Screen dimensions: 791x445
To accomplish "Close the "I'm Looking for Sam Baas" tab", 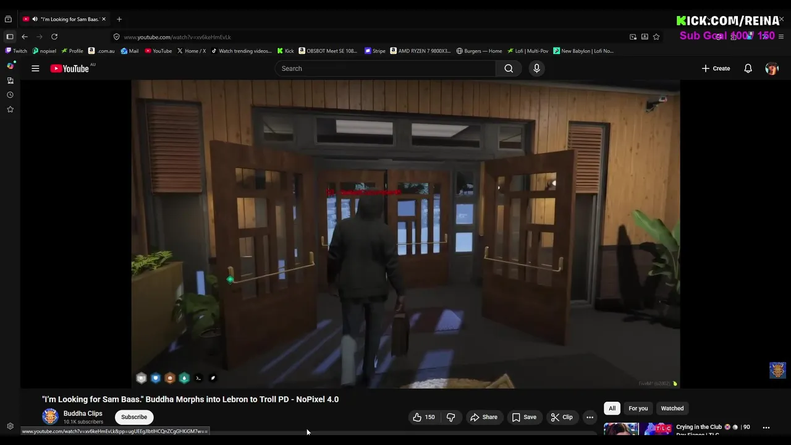I will 104,19.
